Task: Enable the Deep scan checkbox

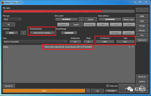Action: pyautogui.click(x=108, y=86)
